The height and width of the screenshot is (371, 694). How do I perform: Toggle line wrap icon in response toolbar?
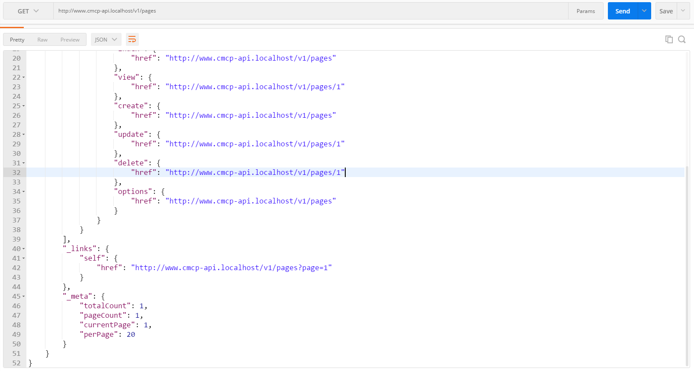click(132, 39)
